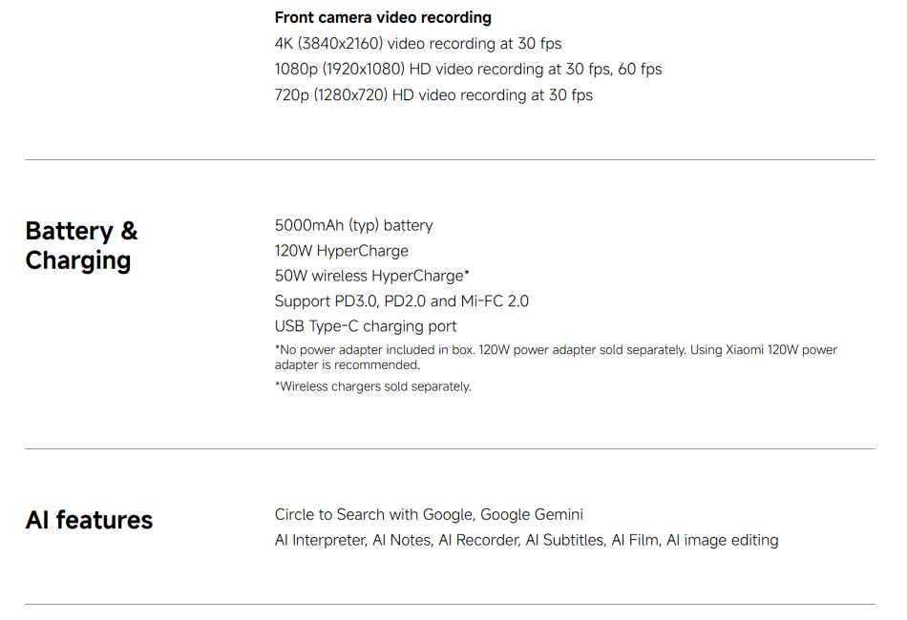Viewport: 907px width, 620px height.
Task: Click the 5000mAh (typ) battery text
Action: (354, 225)
